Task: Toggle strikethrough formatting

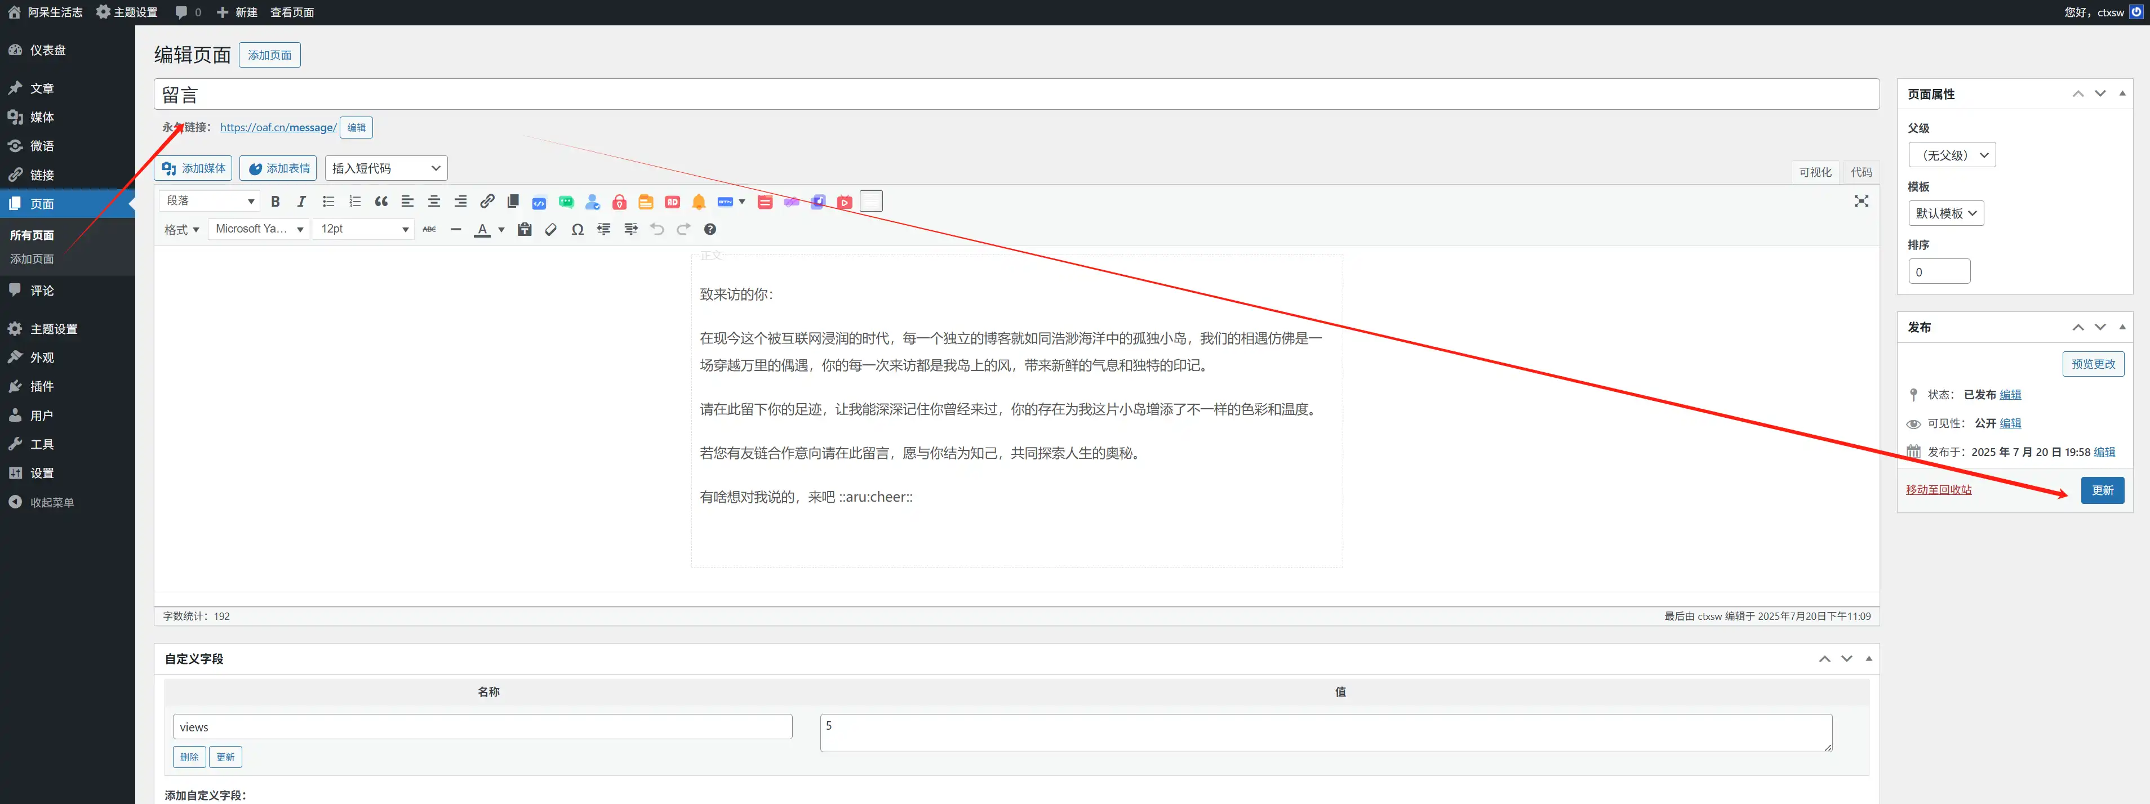Action: (429, 229)
